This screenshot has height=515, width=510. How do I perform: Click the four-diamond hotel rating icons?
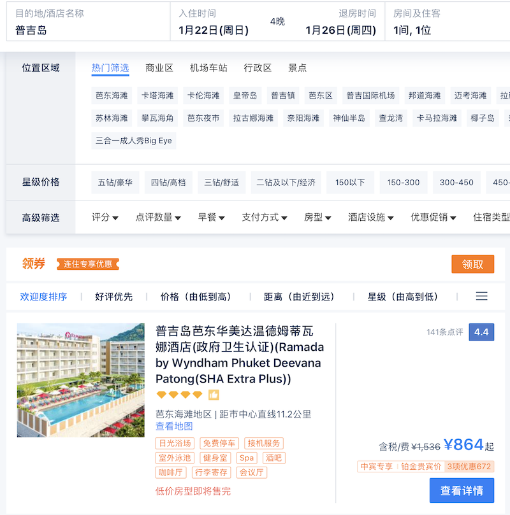click(180, 395)
